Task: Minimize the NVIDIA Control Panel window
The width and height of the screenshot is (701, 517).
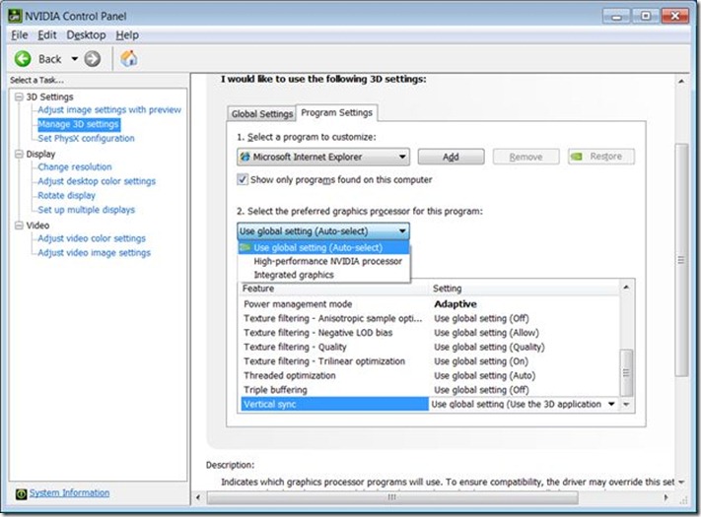Action: click(x=617, y=17)
